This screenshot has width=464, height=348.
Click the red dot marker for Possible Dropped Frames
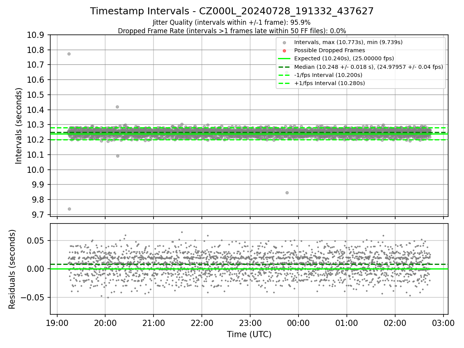(x=284, y=51)
